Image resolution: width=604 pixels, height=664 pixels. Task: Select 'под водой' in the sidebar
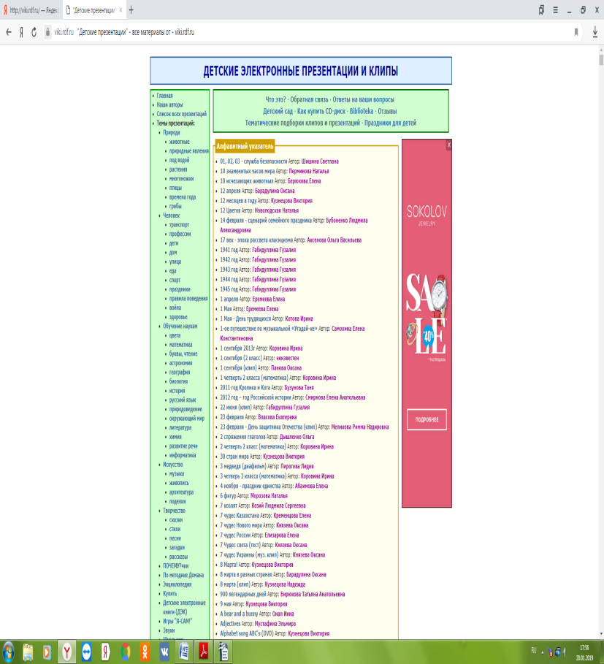coord(180,160)
